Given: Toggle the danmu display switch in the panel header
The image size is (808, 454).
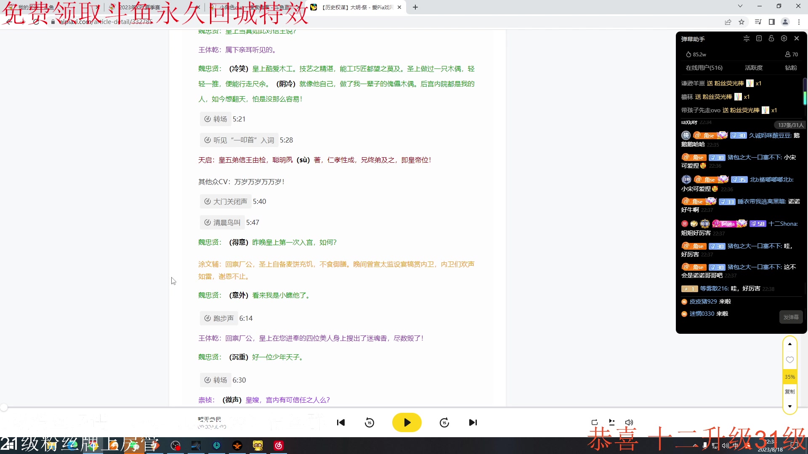Looking at the screenshot, I should coord(746,38).
